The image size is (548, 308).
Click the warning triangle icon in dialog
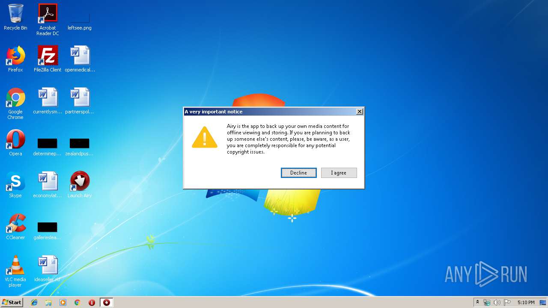(205, 137)
